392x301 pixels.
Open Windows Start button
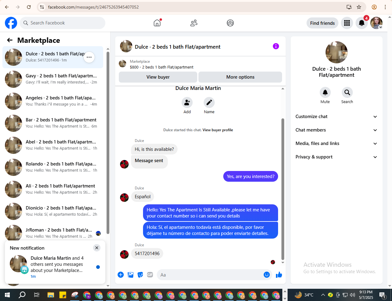pos(7,295)
